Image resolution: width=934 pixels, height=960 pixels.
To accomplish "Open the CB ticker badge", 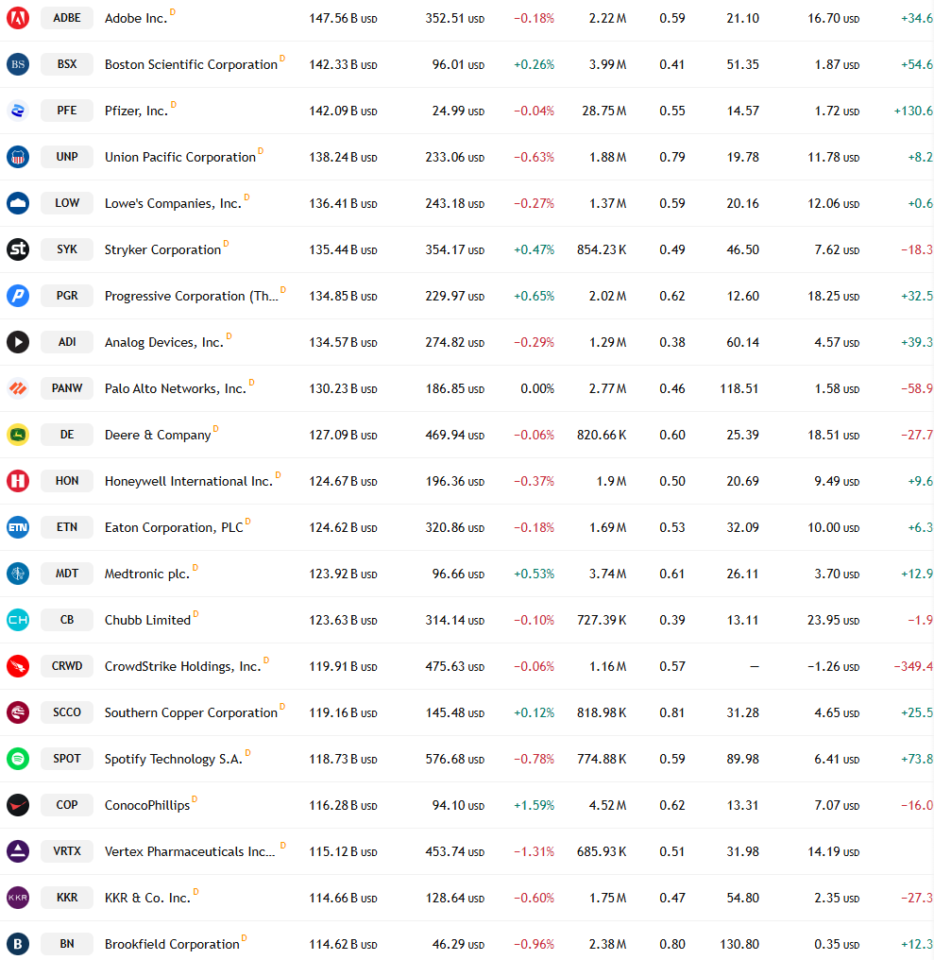I will pyautogui.click(x=67, y=620).
